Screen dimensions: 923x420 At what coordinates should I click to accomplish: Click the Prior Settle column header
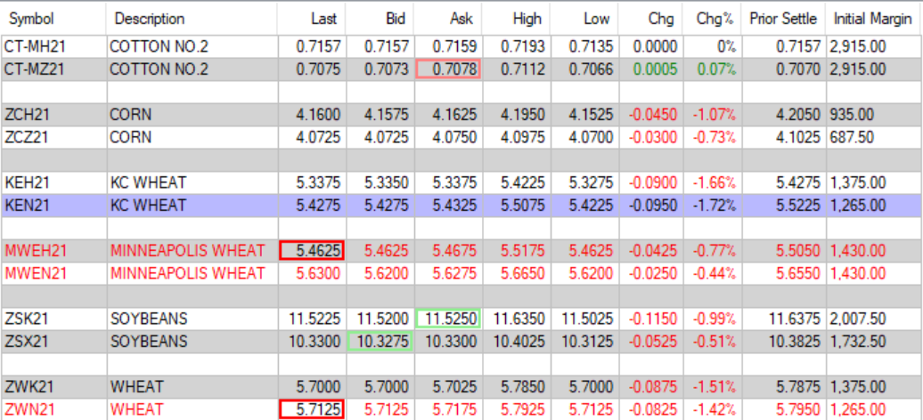(x=784, y=19)
